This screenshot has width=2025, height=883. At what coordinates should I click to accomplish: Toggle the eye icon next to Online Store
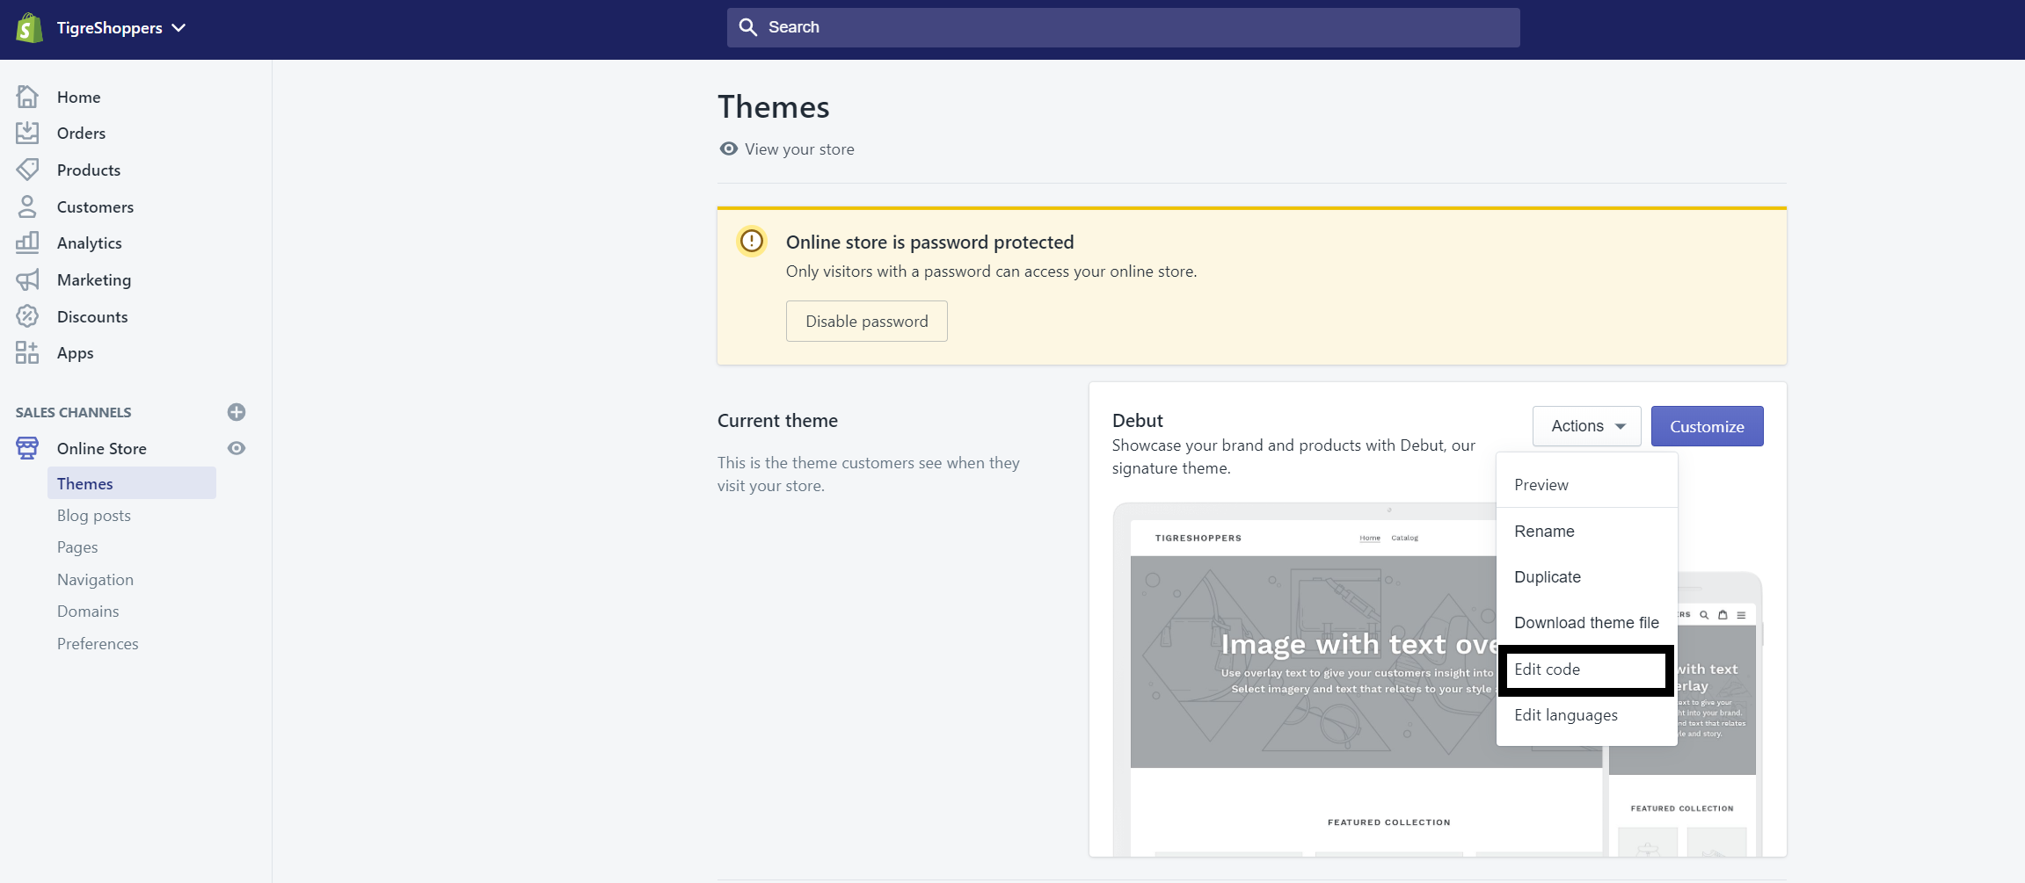(x=236, y=448)
